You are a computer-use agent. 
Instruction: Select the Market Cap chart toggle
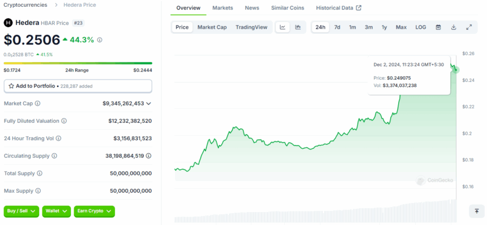click(212, 27)
